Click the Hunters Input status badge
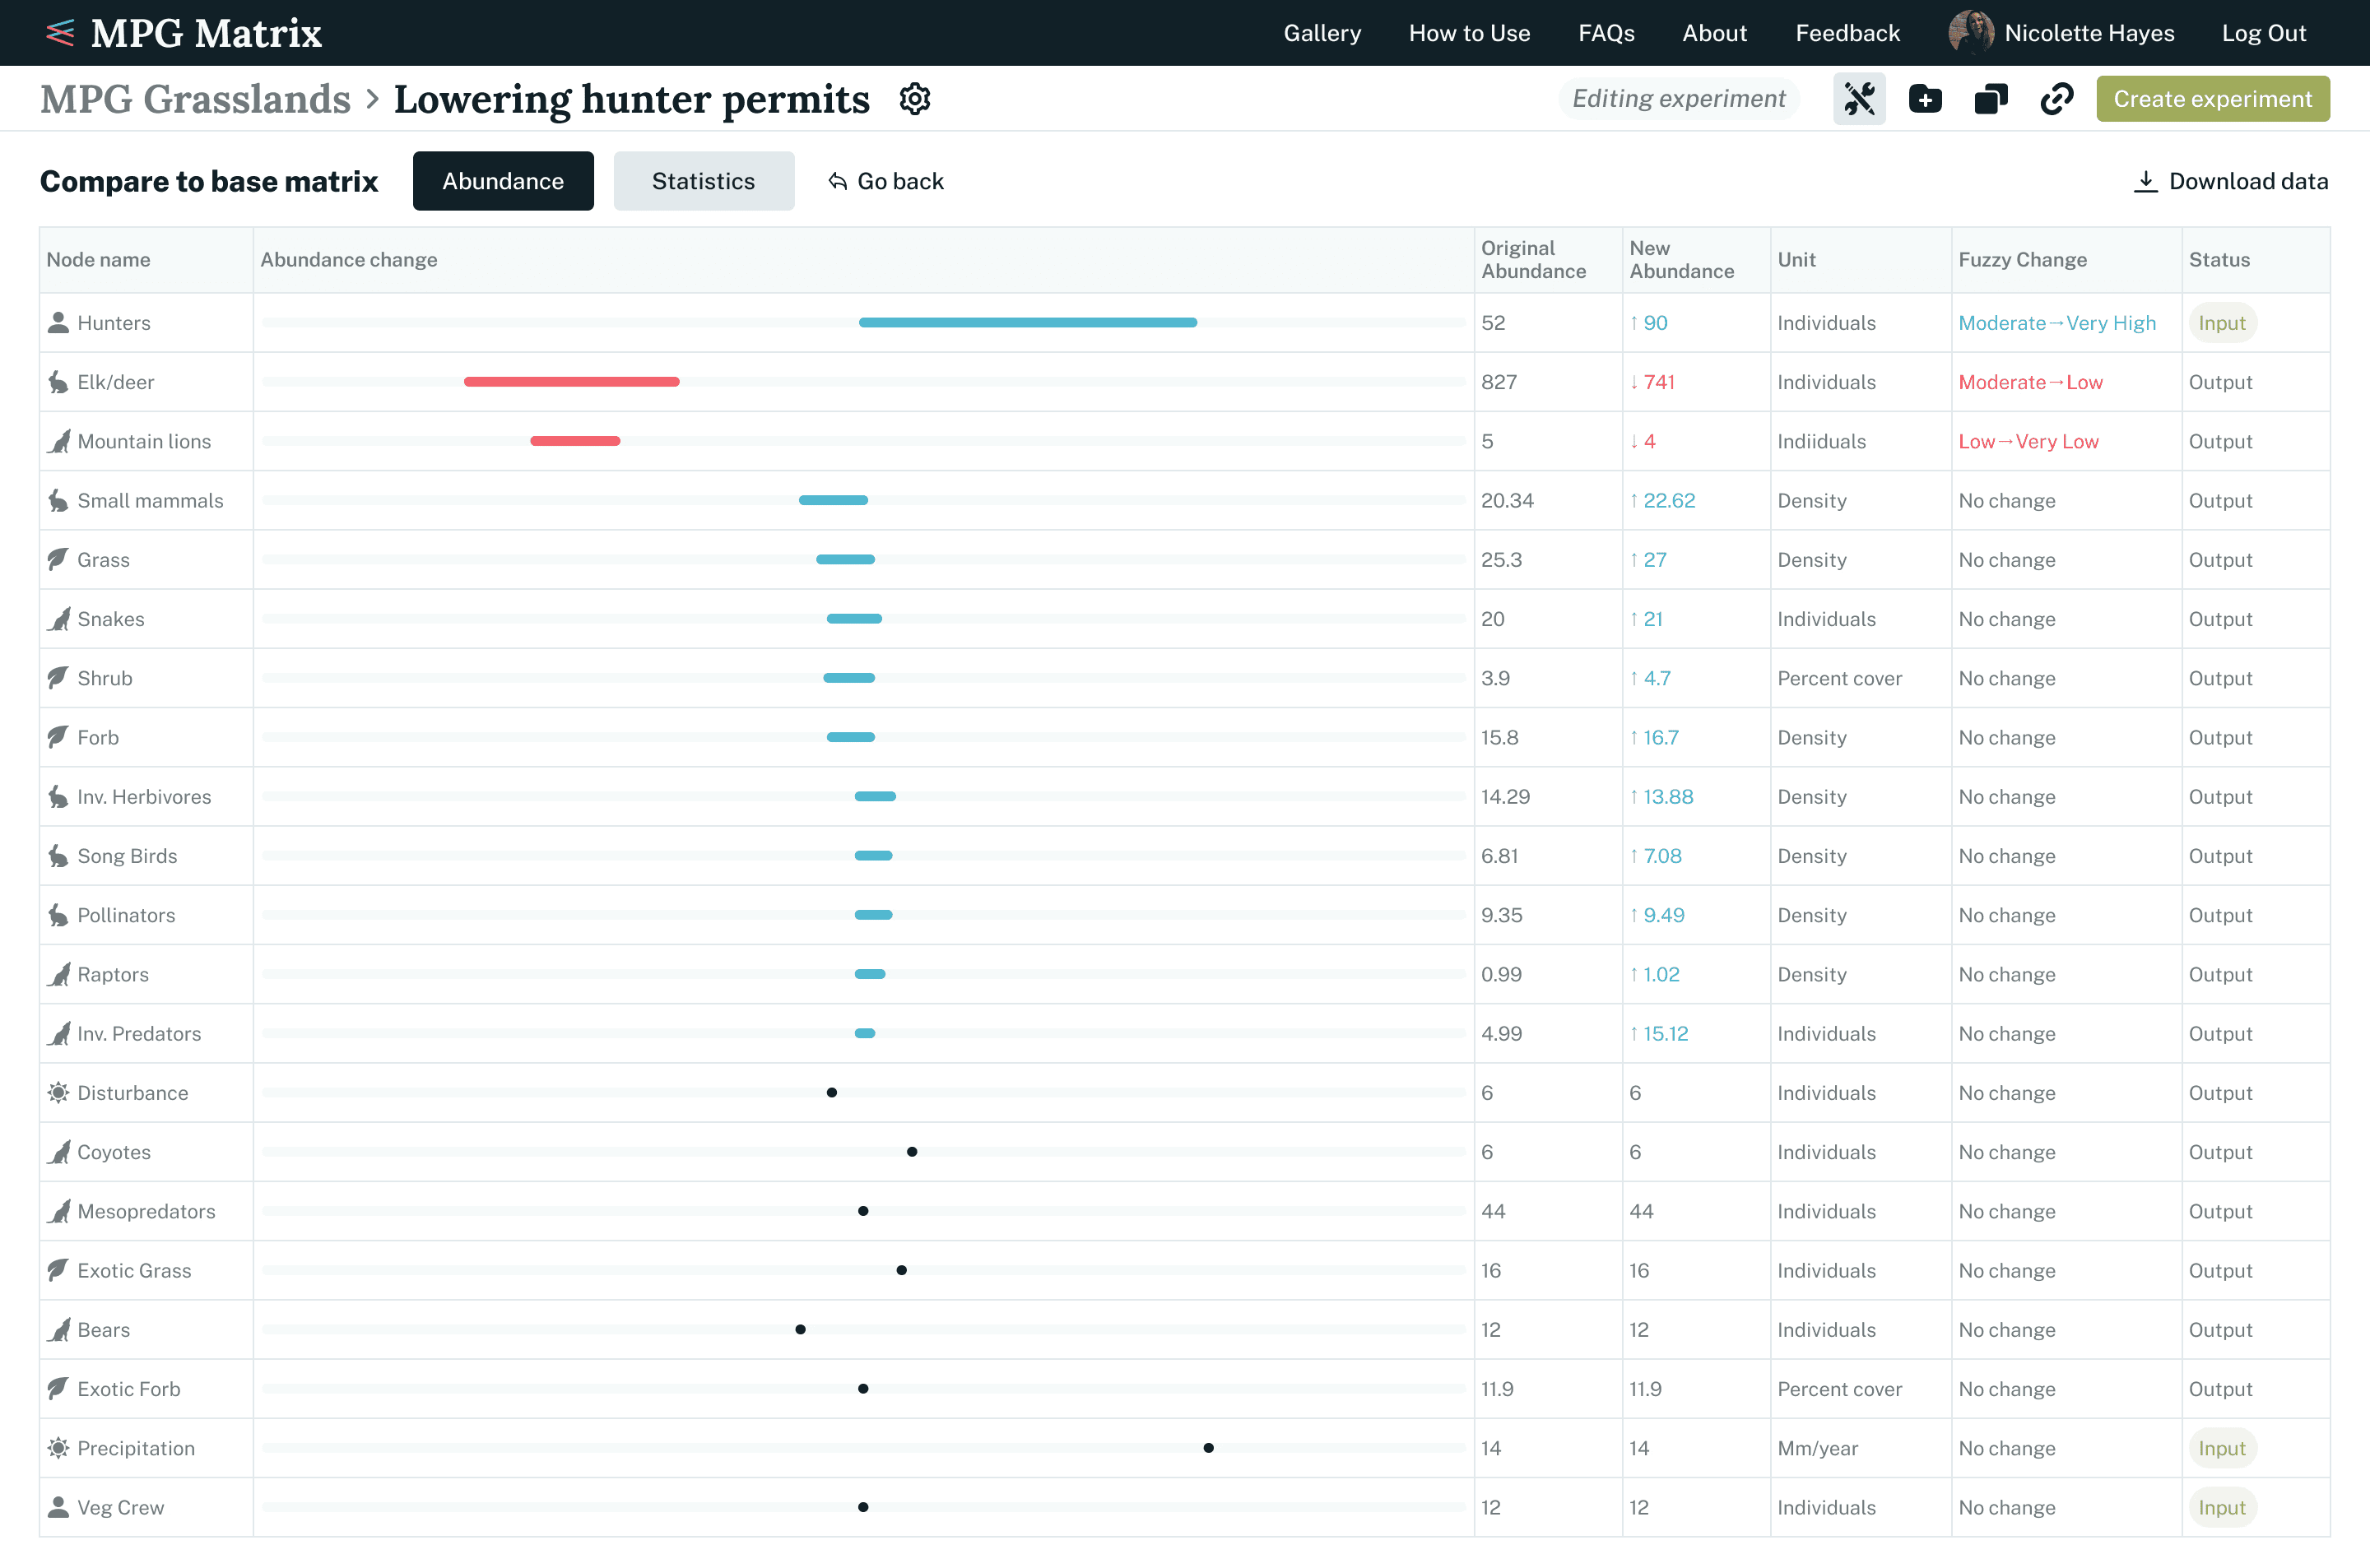 tap(2221, 323)
